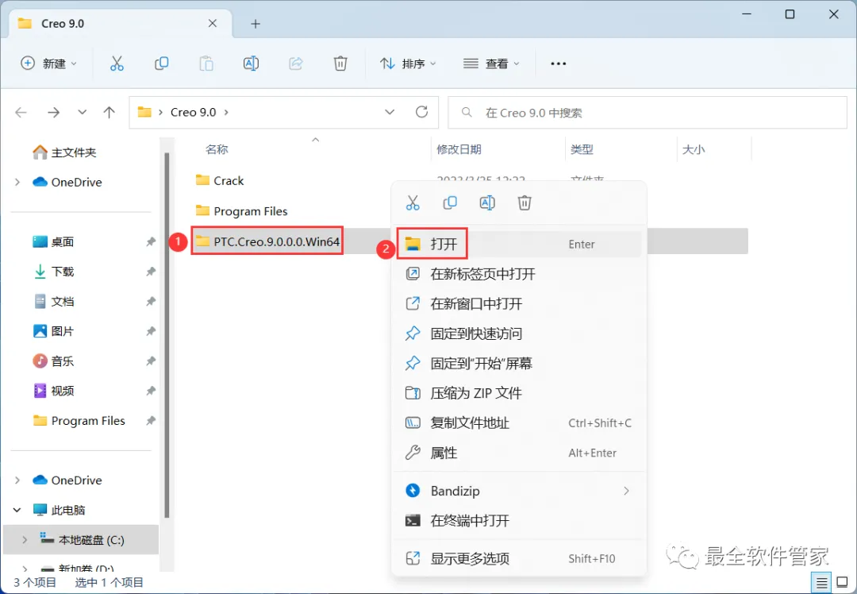Click the navigation pane scrollbar
This screenshot has width=857, height=594.
[167, 335]
